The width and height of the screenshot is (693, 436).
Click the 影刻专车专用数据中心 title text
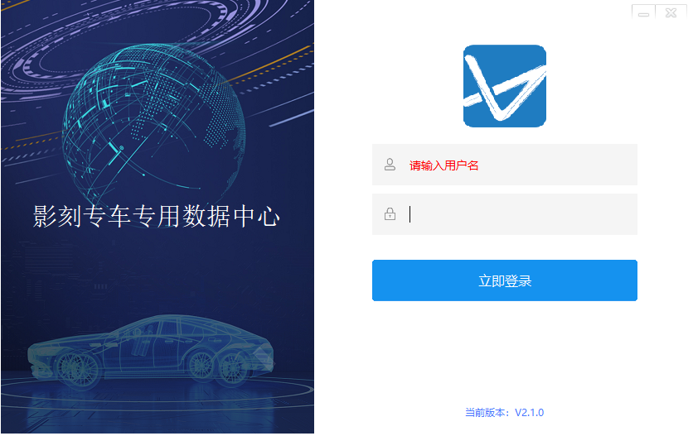(x=157, y=216)
